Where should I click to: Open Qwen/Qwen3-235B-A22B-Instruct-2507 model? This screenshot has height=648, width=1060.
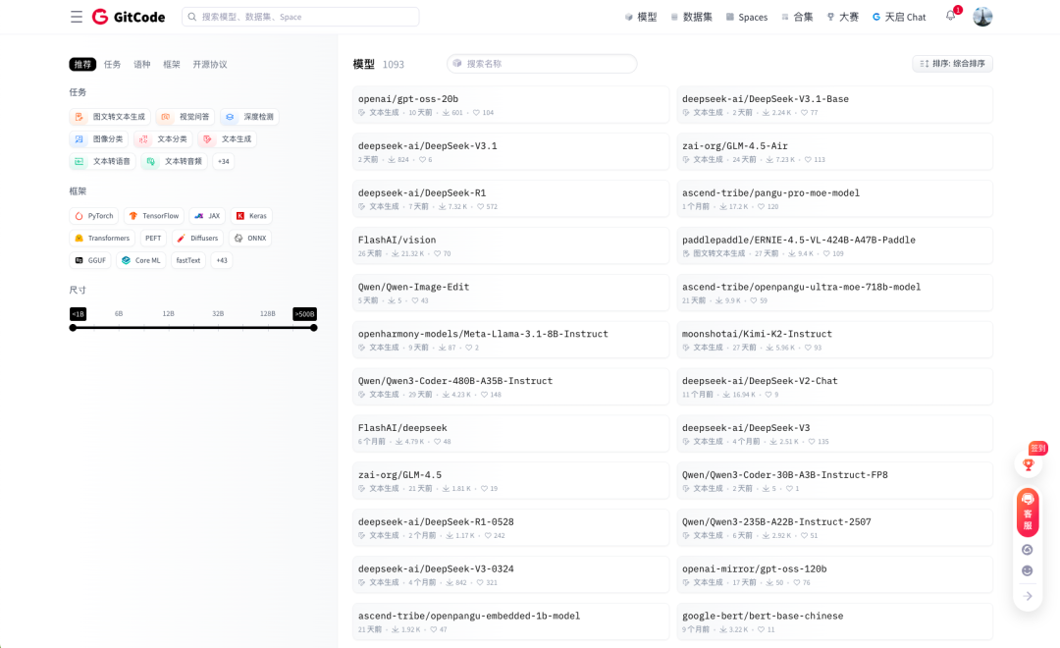point(834,527)
